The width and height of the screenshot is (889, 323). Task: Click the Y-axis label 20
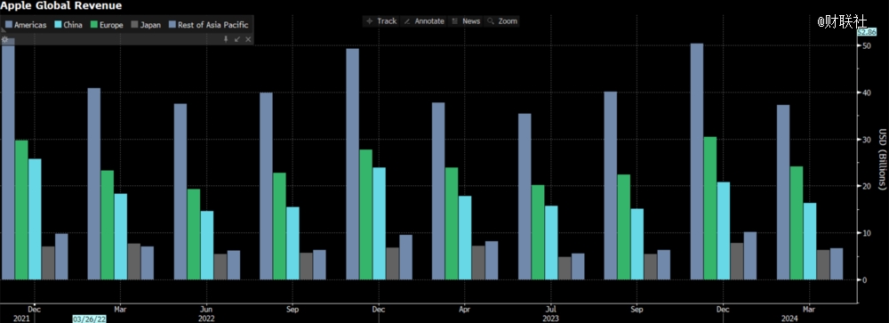point(867,186)
